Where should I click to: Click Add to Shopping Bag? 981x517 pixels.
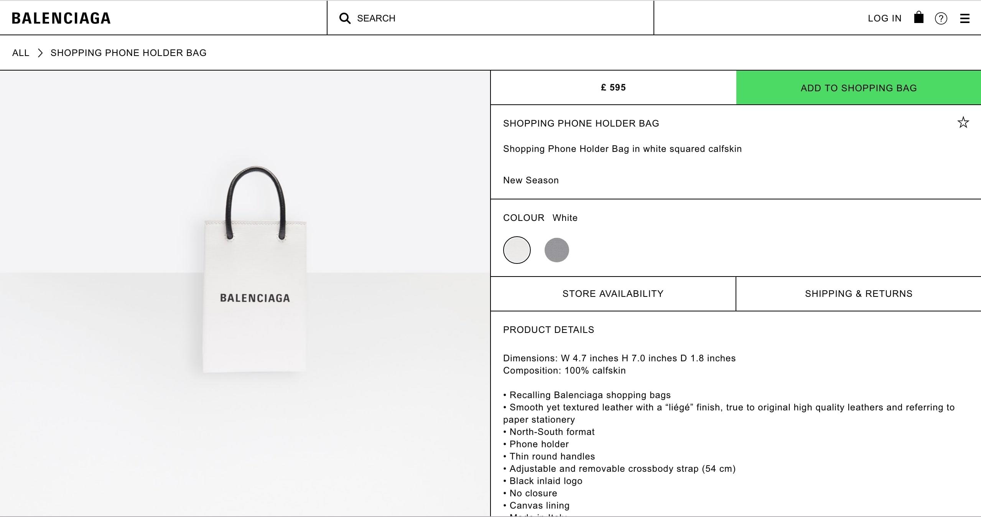coord(858,87)
